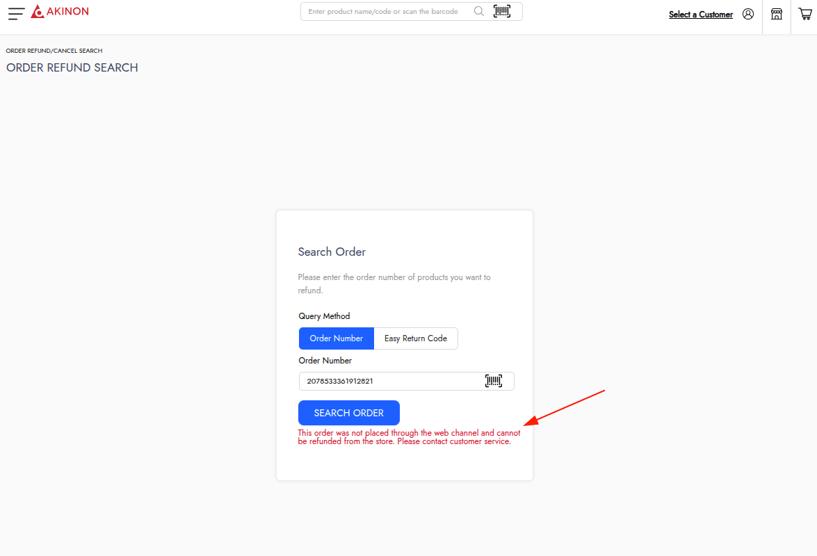
Task: Switch to Easy Return Code method
Action: [x=416, y=338]
